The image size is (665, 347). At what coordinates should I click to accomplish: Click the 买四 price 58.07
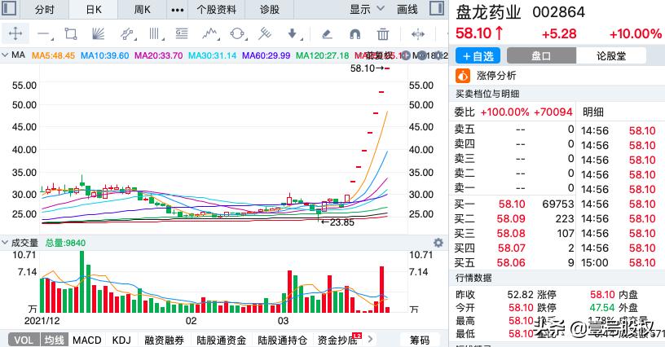pos(512,248)
